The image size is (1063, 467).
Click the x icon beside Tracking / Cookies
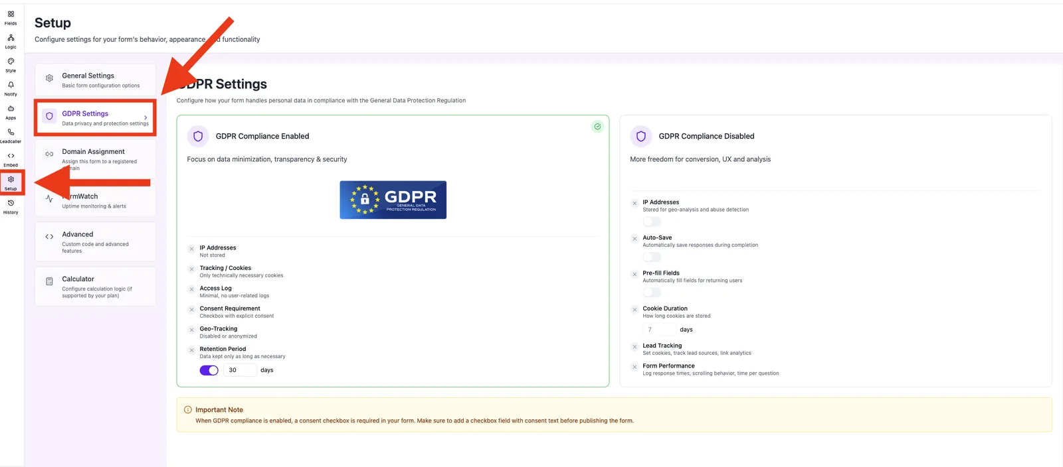[x=191, y=269]
